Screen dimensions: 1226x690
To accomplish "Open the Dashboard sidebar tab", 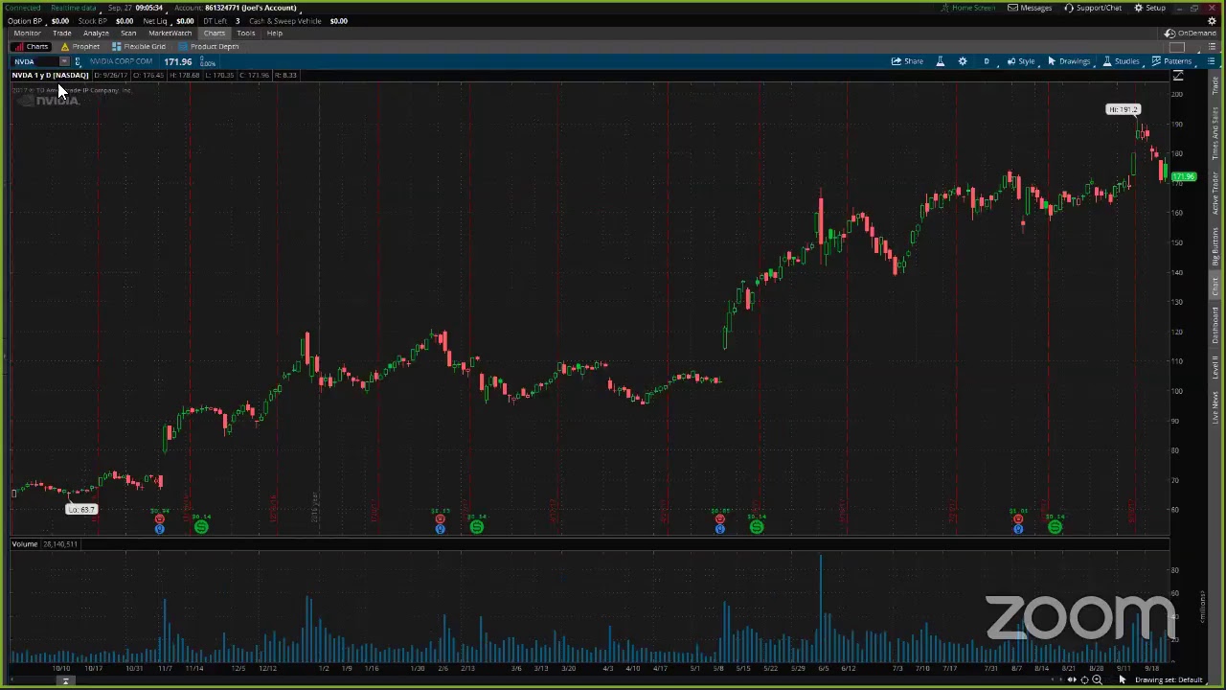I will pyautogui.click(x=1215, y=326).
